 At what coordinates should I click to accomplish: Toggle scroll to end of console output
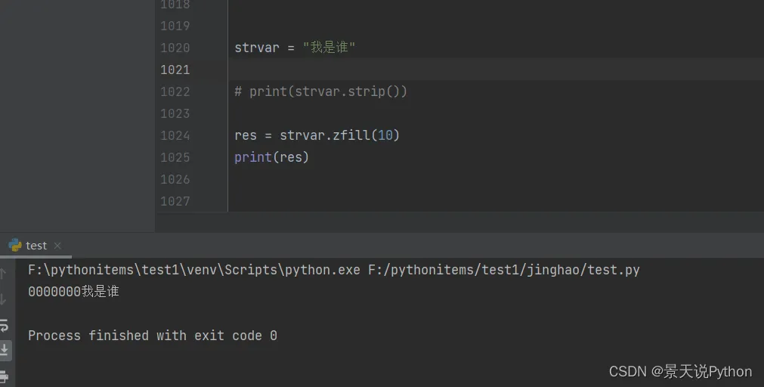click(5, 350)
